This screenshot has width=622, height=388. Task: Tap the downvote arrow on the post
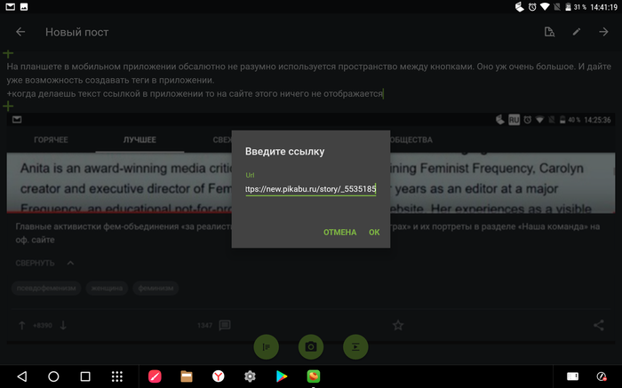click(63, 326)
